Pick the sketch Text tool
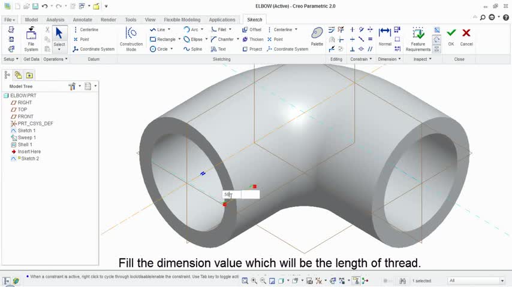The image size is (512, 287). click(x=218, y=49)
